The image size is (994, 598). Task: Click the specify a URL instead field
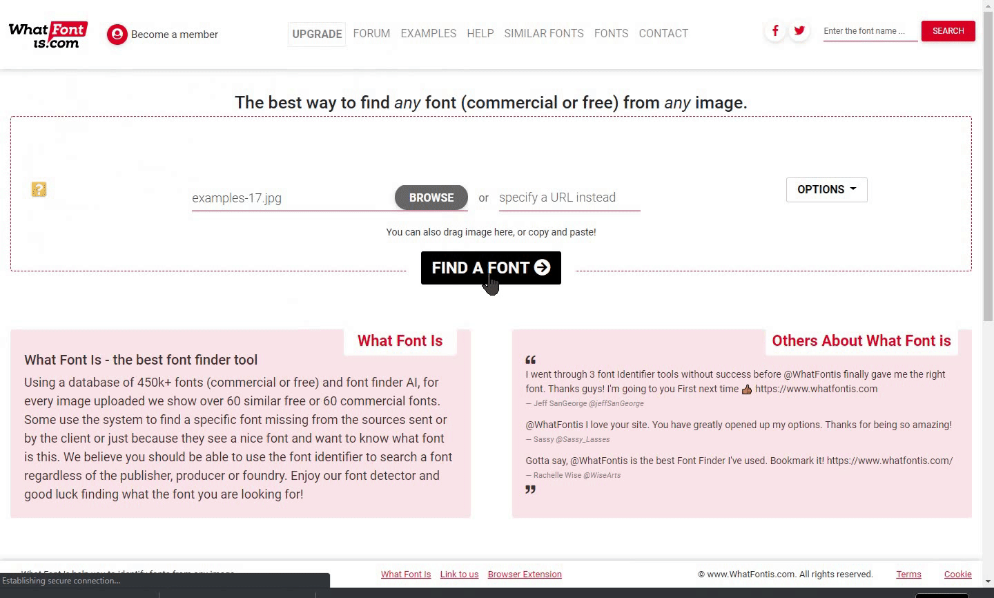569,197
